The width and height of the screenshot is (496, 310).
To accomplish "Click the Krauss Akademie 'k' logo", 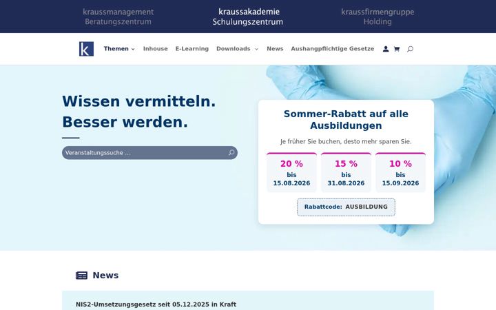I will click(x=86, y=49).
